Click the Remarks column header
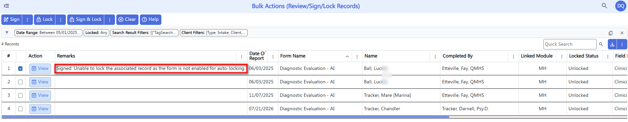Viewport: 628px width, 122px height. [66, 56]
